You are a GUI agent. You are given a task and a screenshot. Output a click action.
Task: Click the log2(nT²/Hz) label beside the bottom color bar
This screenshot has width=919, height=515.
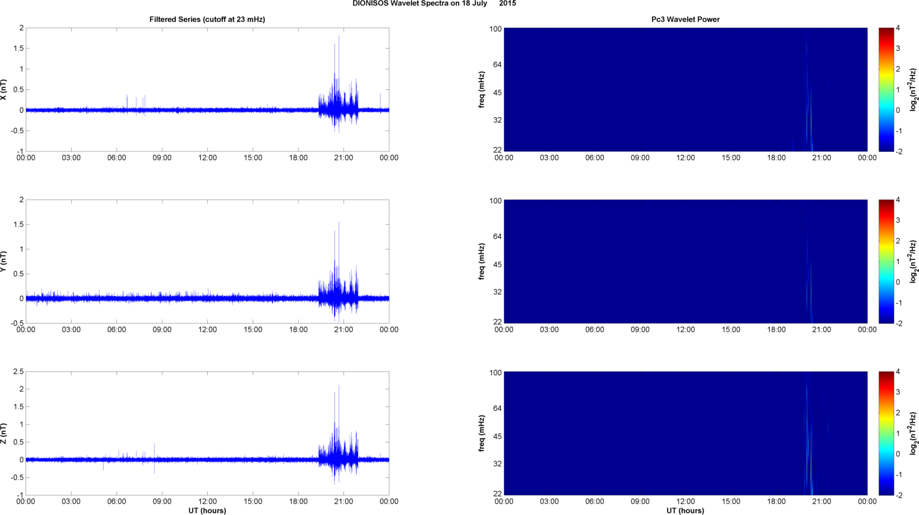click(x=913, y=434)
